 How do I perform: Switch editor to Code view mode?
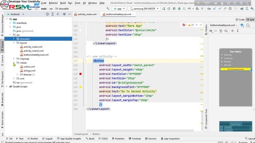(240, 19)
